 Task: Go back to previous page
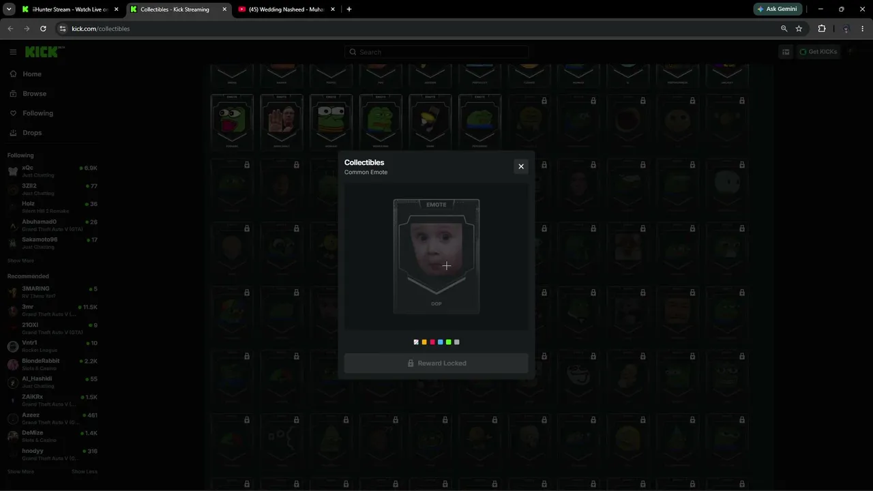[x=10, y=29]
